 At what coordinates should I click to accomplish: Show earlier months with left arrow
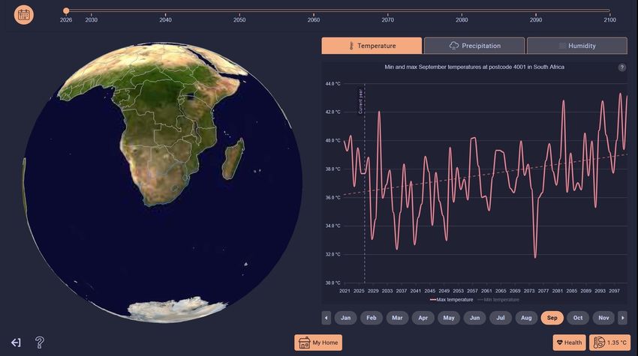(x=327, y=318)
